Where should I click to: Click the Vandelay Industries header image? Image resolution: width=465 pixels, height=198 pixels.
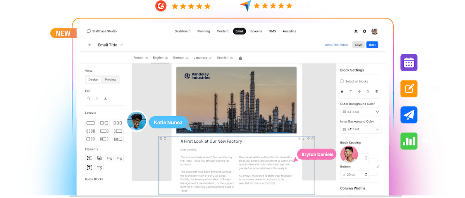tap(236, 100)
